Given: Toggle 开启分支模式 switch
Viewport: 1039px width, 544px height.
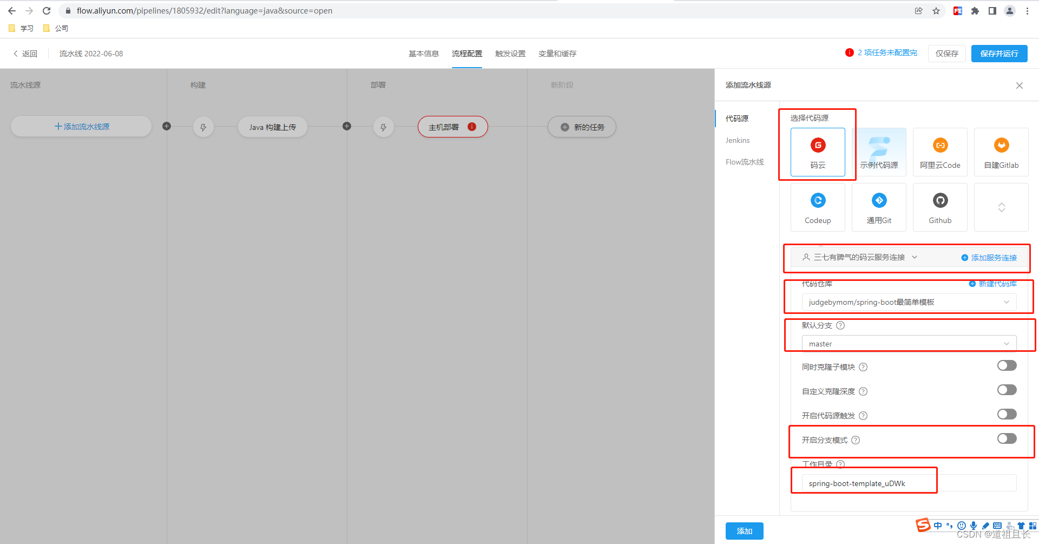Looking at the screenshot, I should (x=1007, y=438).
